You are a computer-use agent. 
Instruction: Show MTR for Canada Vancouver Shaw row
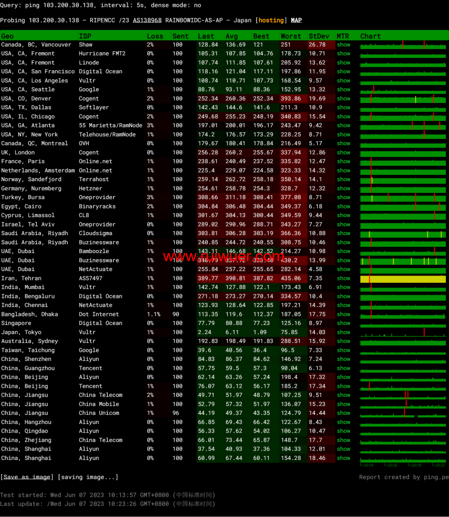(x=343, y=45)
